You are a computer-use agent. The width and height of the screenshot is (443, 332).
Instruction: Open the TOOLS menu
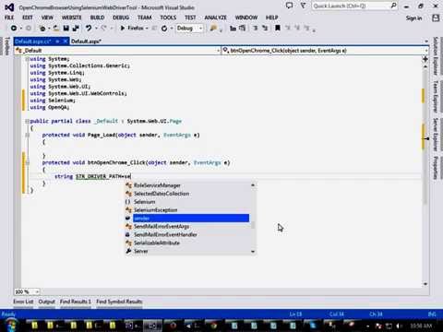pos(168,18)
